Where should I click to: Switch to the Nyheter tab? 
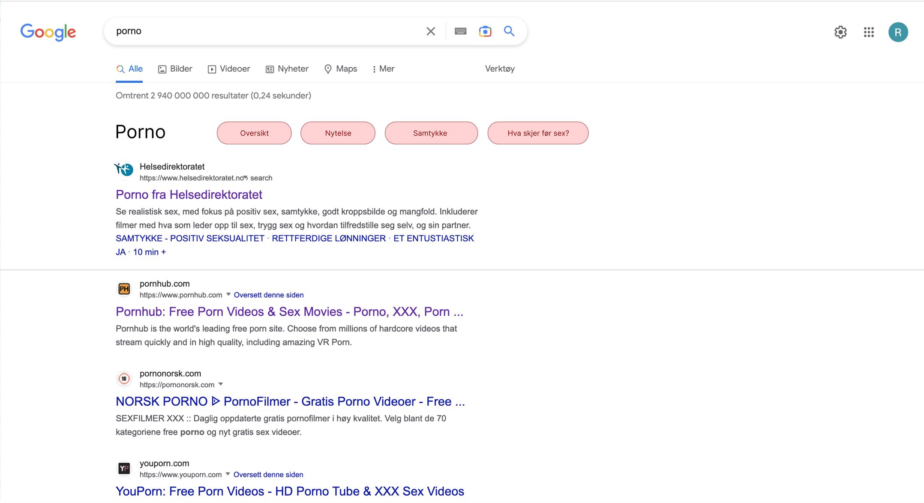(x=287, y=69)
